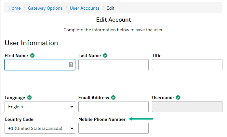Open the Language dropdown set to English

(40, 107)
